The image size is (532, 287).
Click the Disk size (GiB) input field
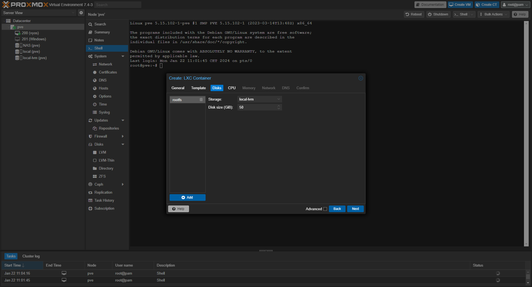point(257,107)
